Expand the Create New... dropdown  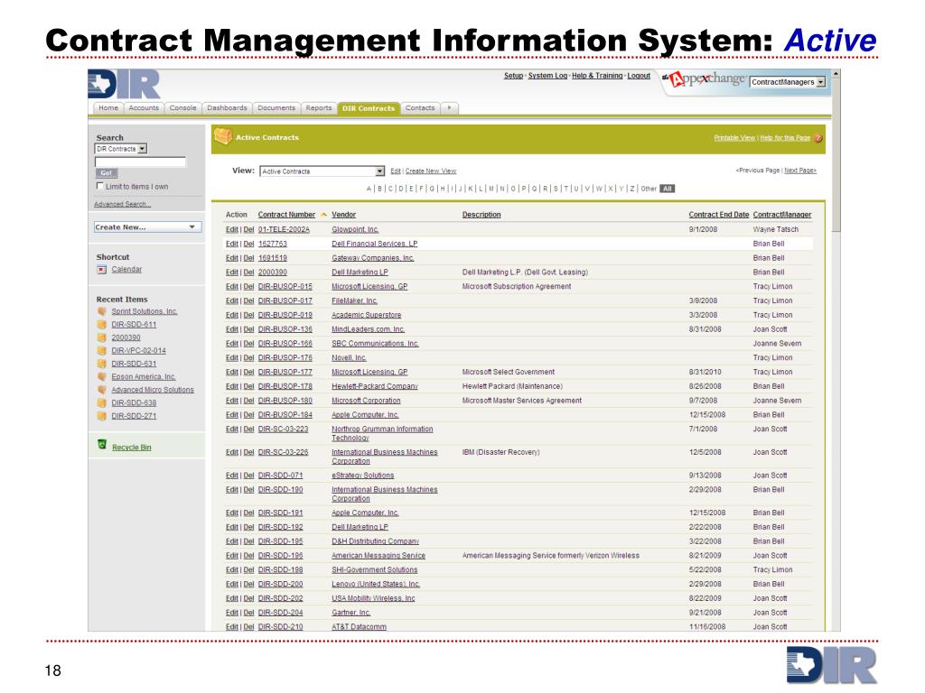(147, 226)
